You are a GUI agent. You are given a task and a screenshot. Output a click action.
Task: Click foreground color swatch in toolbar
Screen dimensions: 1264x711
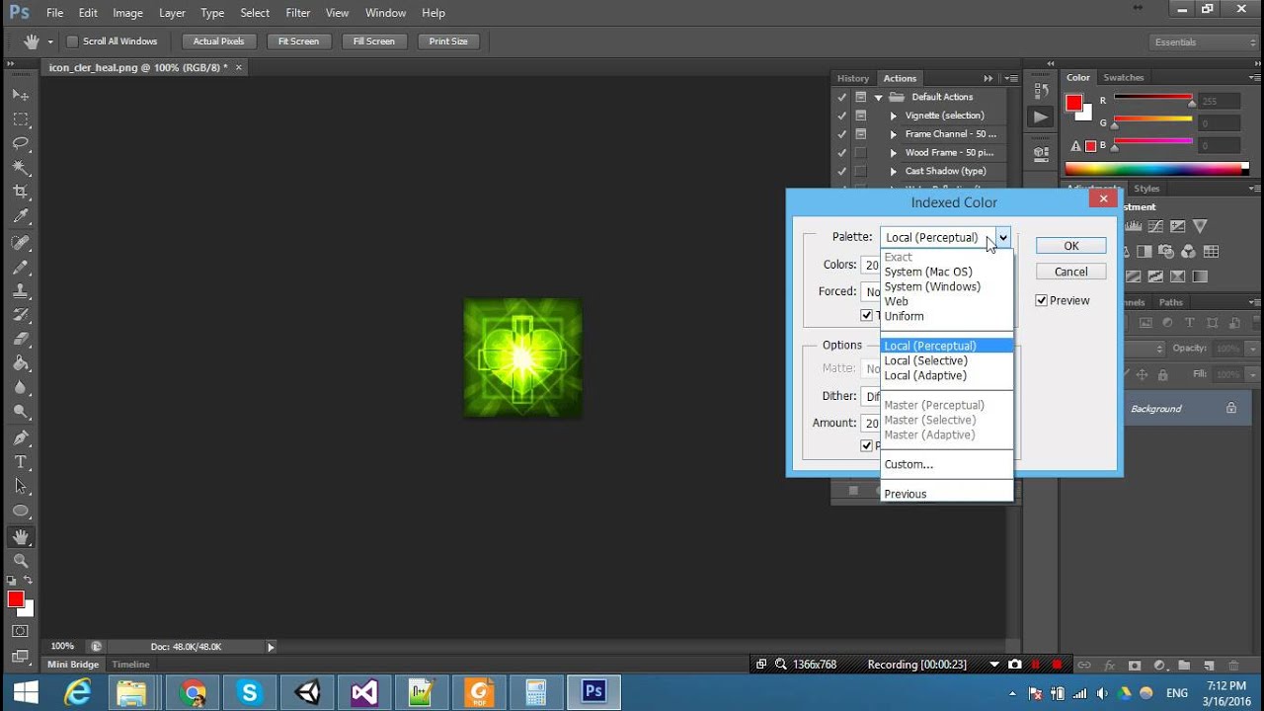(x=16, y=599)
